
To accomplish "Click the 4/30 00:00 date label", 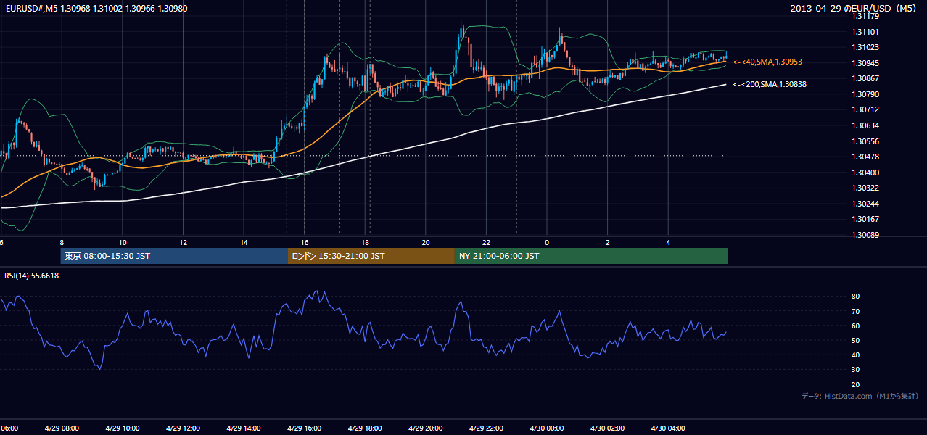I will click(547, 428).
